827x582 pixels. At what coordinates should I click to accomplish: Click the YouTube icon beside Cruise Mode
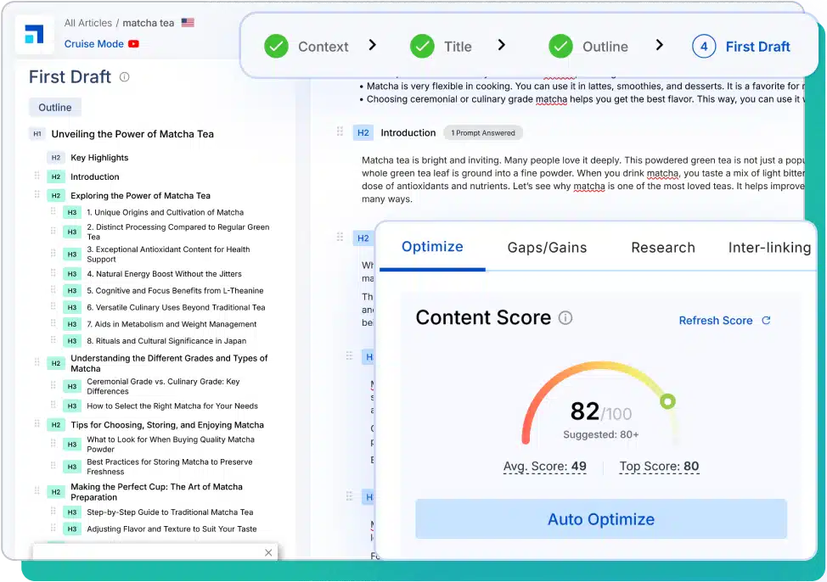click(x=133, y=44)
